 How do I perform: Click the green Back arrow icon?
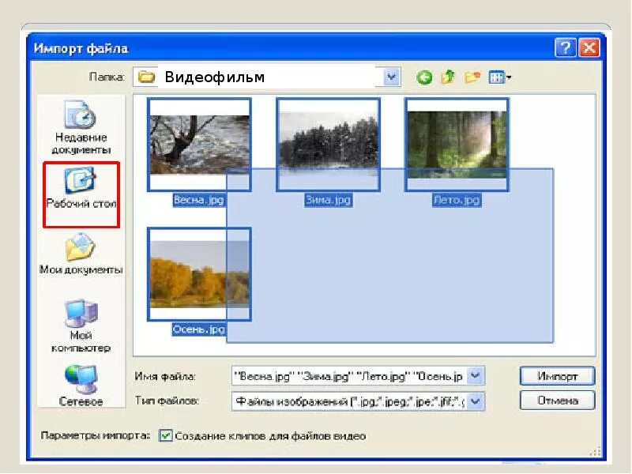(x=424, y=77)
